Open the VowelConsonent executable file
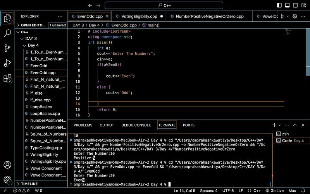 tap(41, 168)
